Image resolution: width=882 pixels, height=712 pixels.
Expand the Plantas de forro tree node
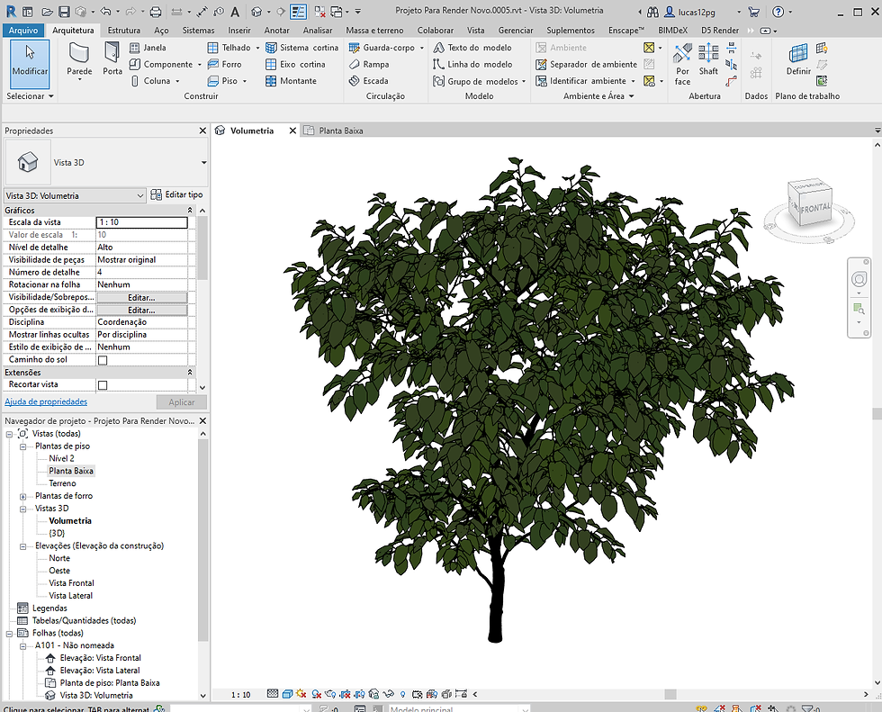pos(23,496)
